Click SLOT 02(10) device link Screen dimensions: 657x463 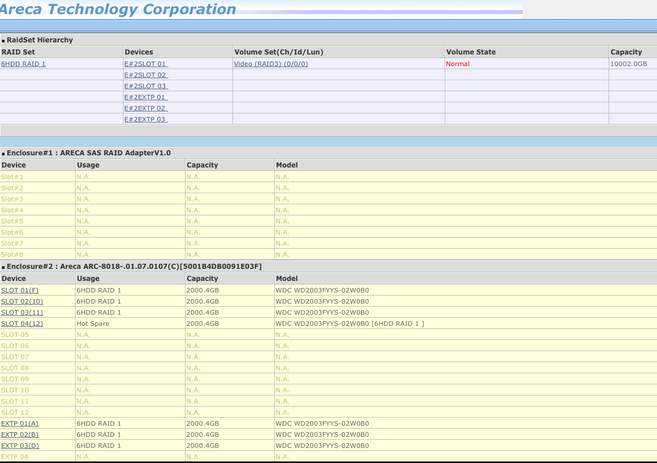(x=22, y=302)
